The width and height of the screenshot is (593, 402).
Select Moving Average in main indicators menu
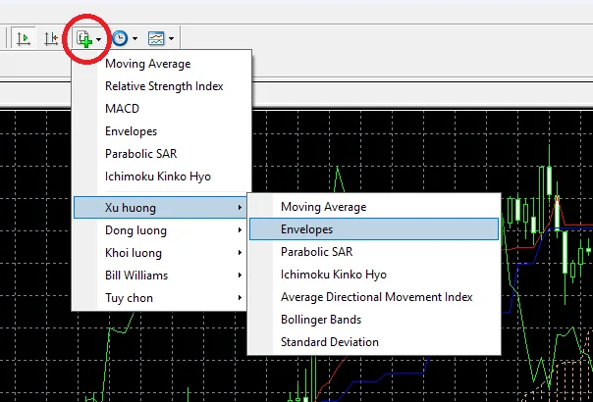click(x=162, y=64)
